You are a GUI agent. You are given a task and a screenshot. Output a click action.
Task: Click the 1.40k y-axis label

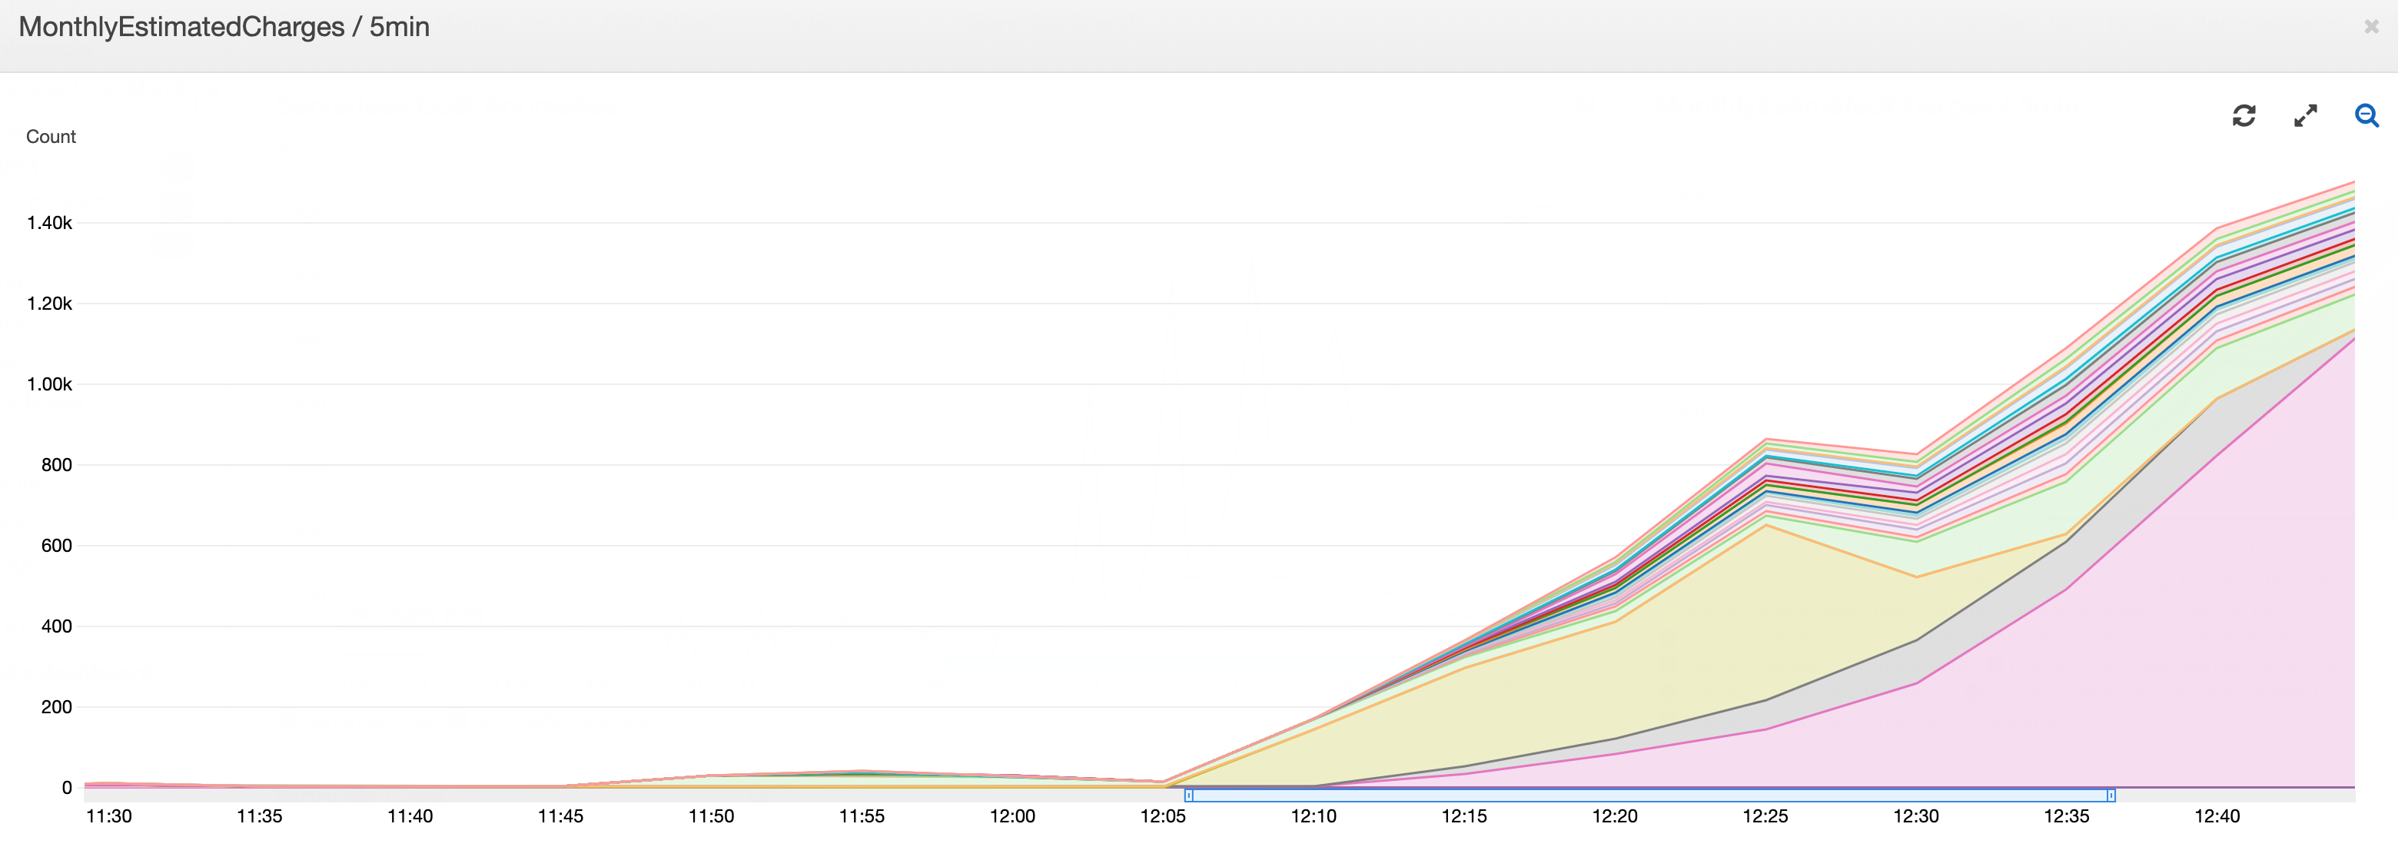tap(49, 222)
